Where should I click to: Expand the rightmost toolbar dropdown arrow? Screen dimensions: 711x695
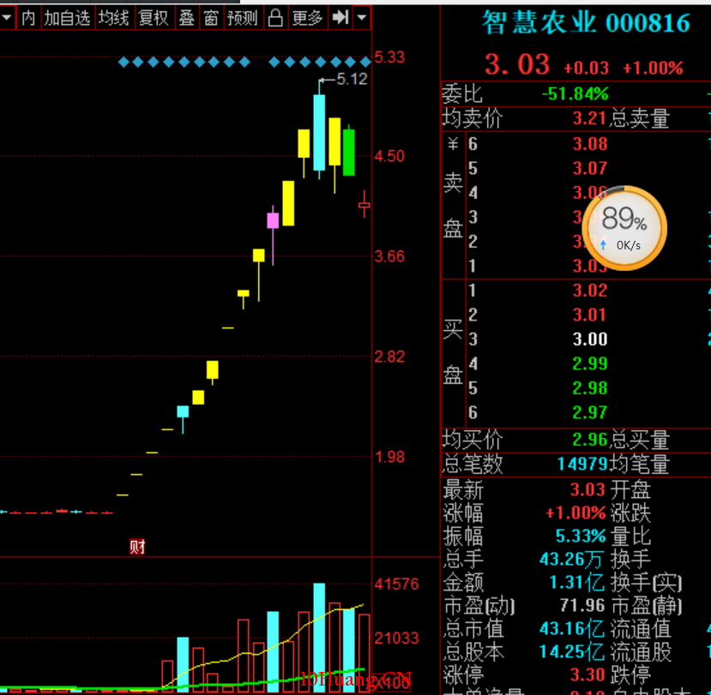click(x=362, y=18)
